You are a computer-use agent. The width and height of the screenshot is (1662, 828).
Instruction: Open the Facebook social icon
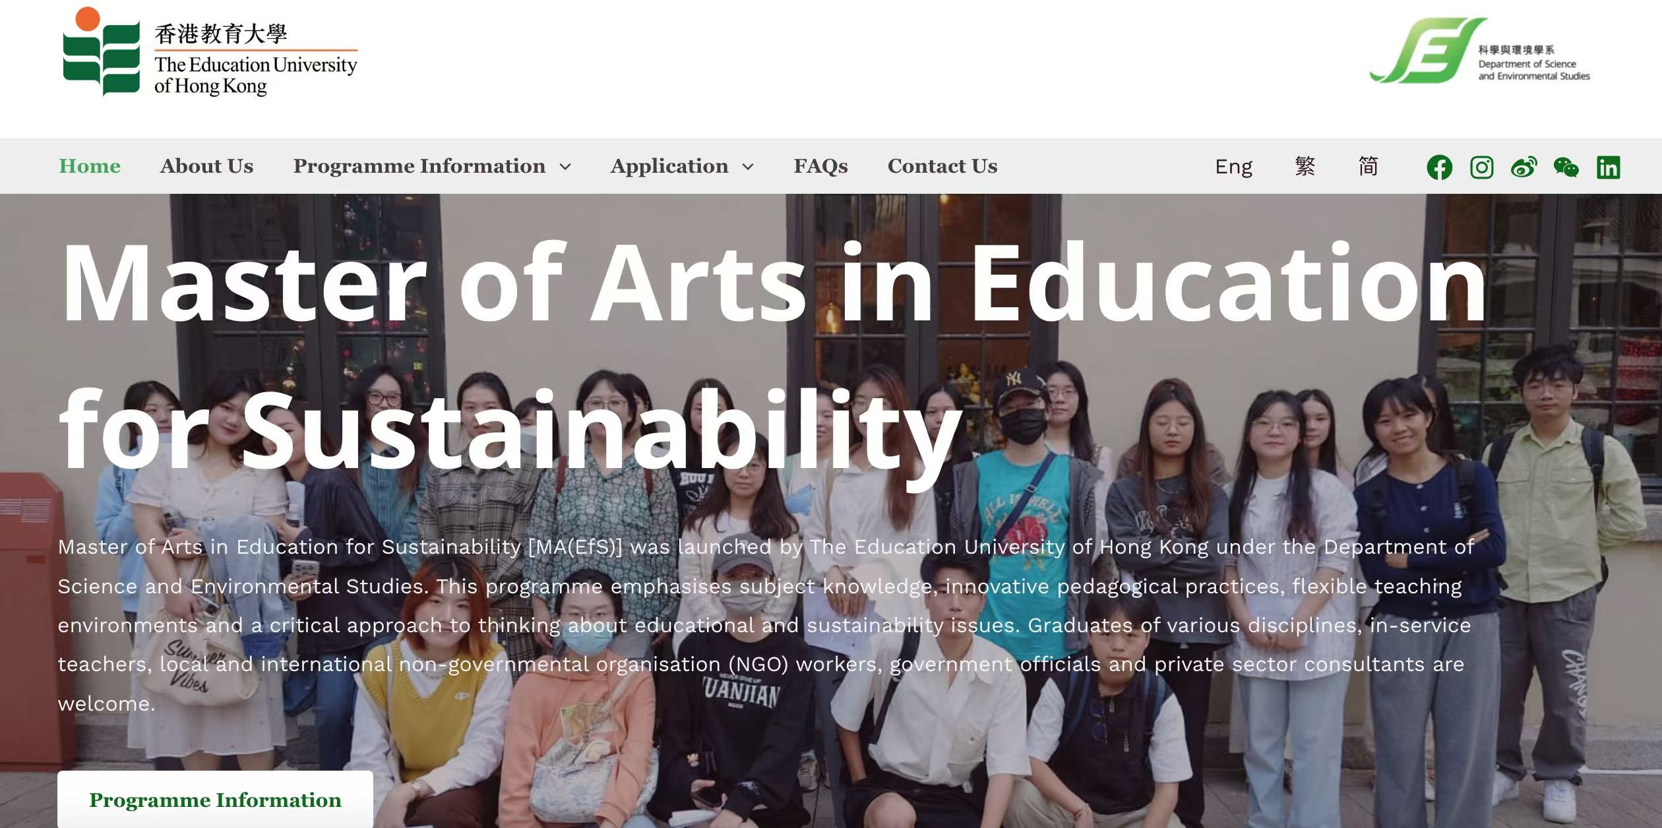pos(1439,167)
